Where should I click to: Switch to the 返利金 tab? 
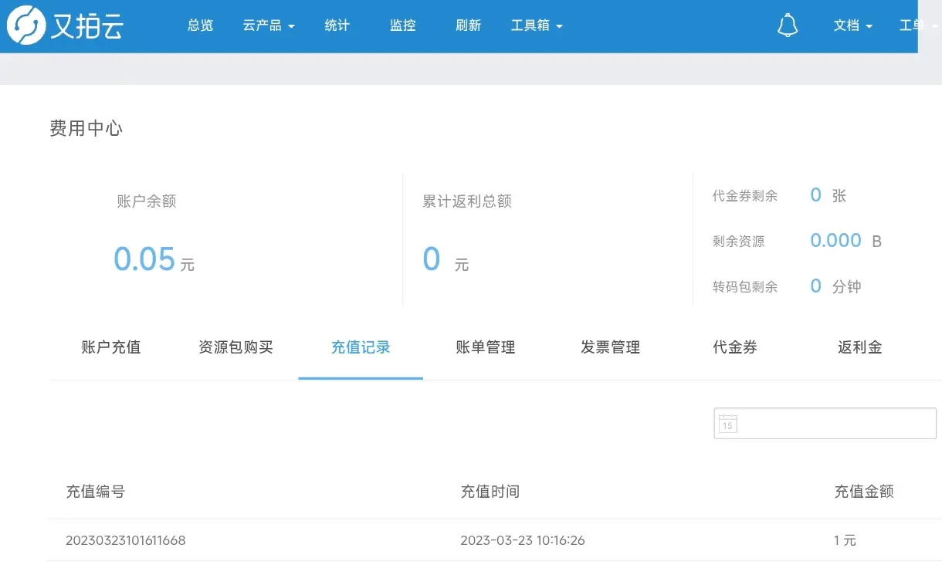tap(859, 347)
